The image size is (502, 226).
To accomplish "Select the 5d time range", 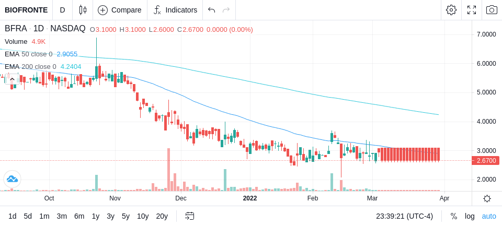I will coord(28,217).
